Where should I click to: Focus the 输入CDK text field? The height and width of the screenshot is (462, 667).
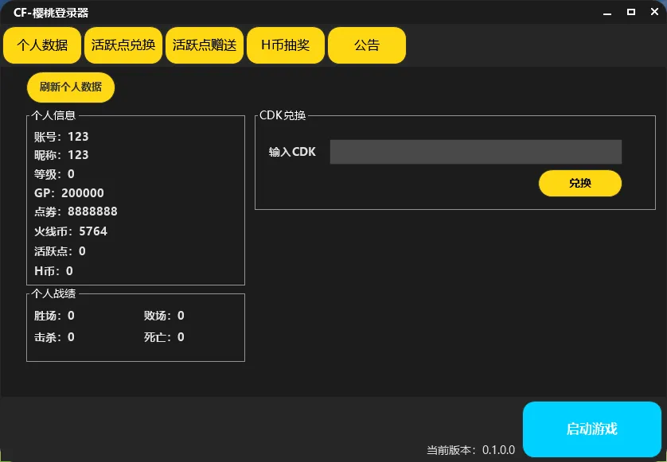[475, 152]
